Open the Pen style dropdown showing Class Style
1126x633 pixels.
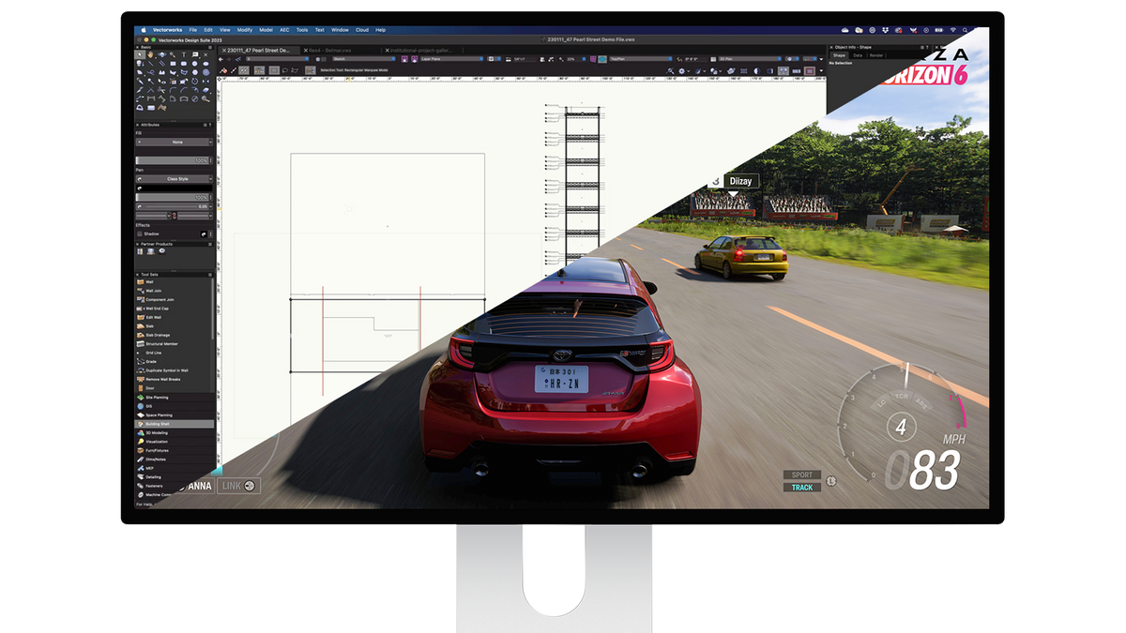pos(175,179)
